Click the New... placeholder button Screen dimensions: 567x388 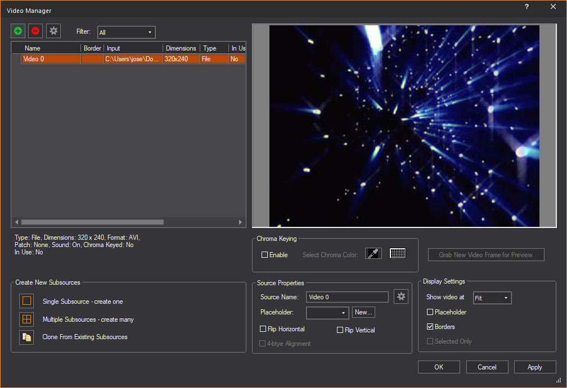pos(364,312)
